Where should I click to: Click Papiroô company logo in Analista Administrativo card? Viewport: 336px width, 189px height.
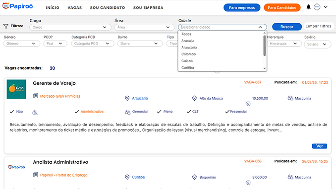click(x=16, y=167)
